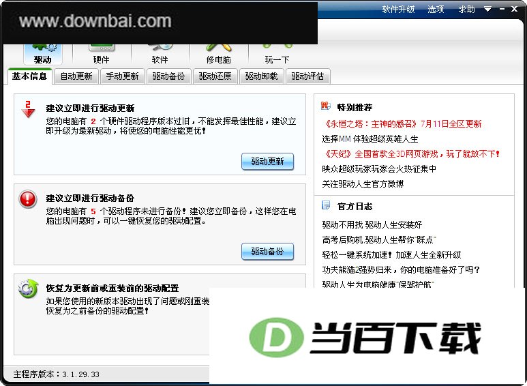Click the red down-arrow update icon

(x=28, y=109)
